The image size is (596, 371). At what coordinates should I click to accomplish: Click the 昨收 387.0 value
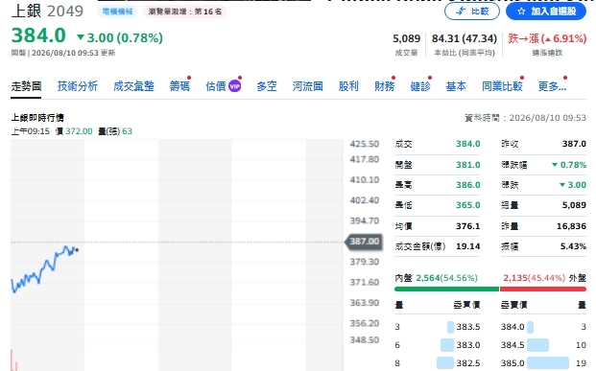point(574,144)
